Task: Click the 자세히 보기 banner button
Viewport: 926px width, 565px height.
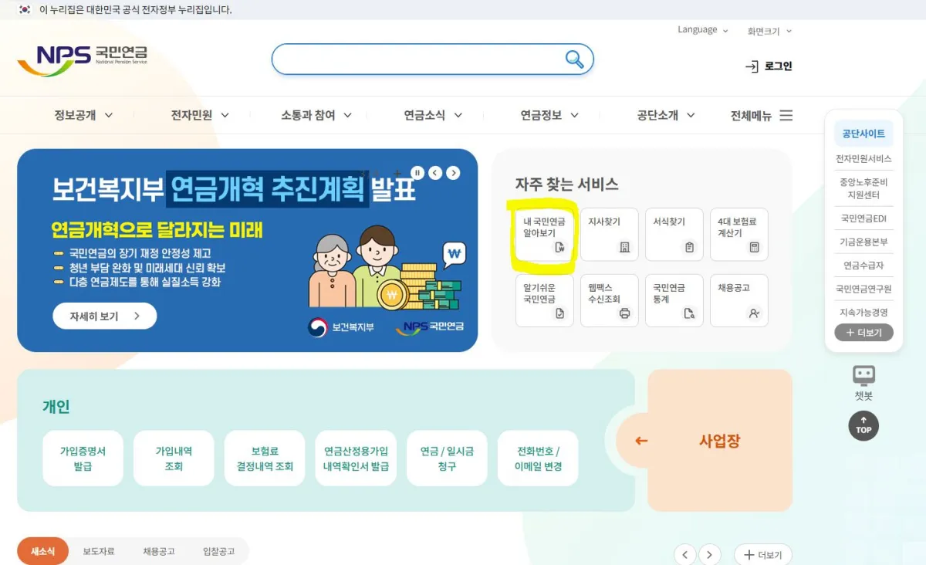Action: click(104, 316)
